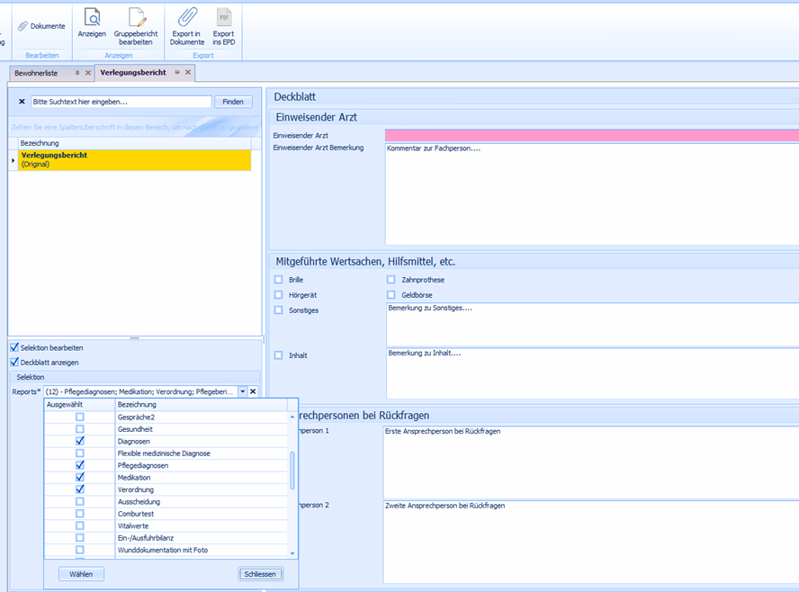Image resolution: width=799 pixels, height=592 pixels.
Task: Clear the search box with the X icon
Action: (x=22, y=102)
